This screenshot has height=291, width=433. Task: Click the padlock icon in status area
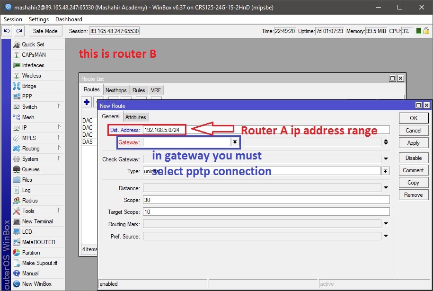point(426,31)
